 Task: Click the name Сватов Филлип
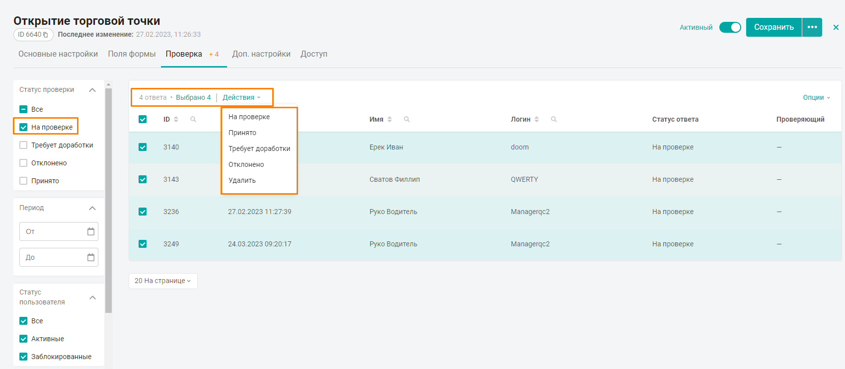tap(394, 179)
